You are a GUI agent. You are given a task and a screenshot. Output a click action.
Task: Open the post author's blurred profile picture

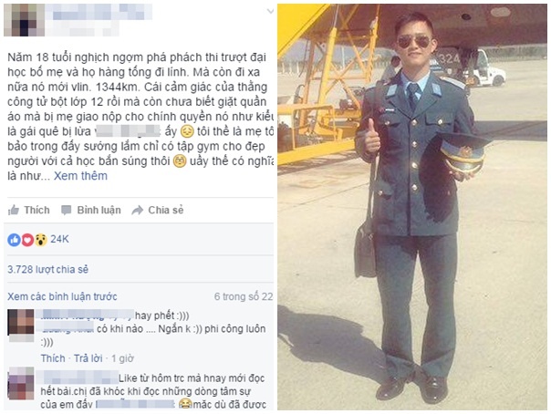[24, 20]
